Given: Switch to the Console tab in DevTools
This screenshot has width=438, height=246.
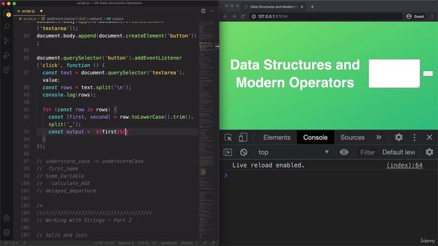Looking at the screenshot, I should (x=315, y=137).
